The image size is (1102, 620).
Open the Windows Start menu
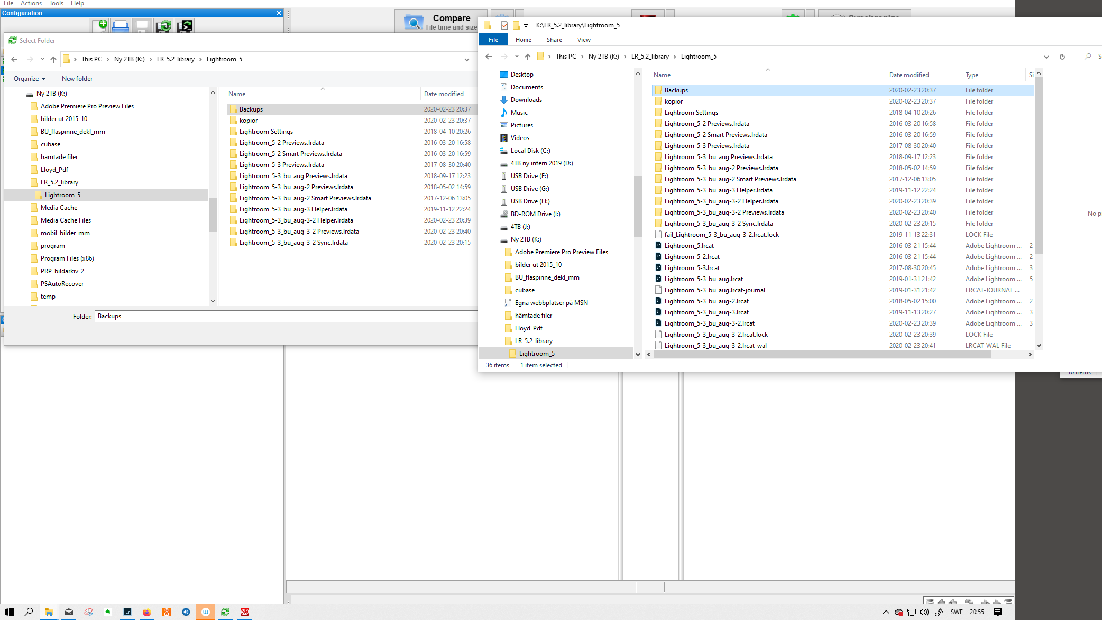10,612
